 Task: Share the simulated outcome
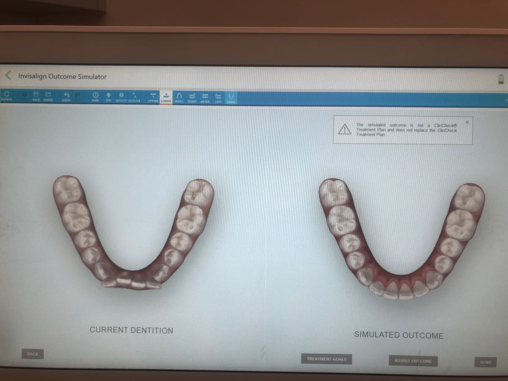pyautogui.click(x=48, y=97)
